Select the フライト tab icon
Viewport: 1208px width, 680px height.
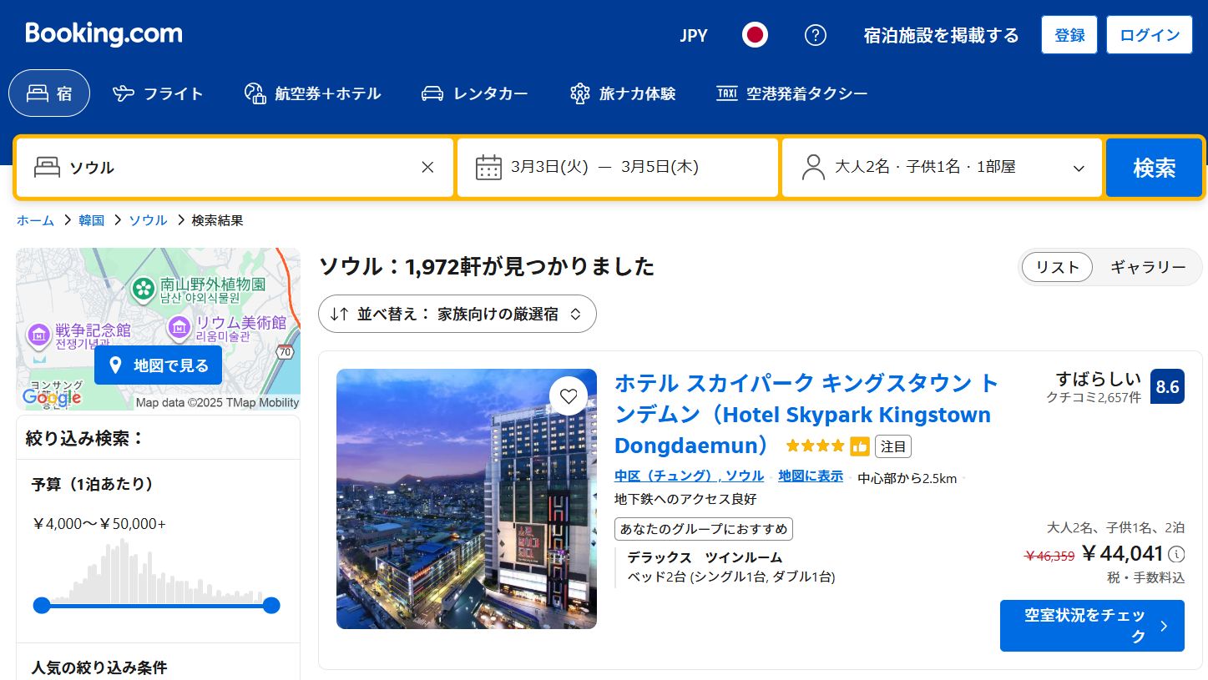point(125,93)
